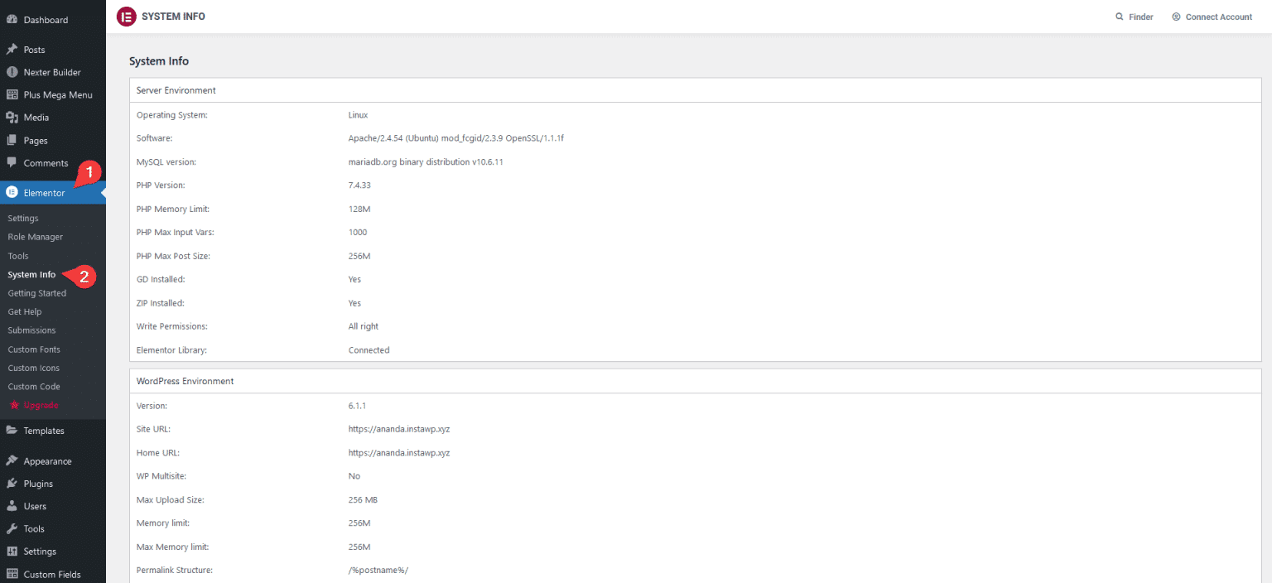The height and width of the screenshot is (583, 1272).
Task: Click the Dashboard gauge icon
Action: click(12, 19)
